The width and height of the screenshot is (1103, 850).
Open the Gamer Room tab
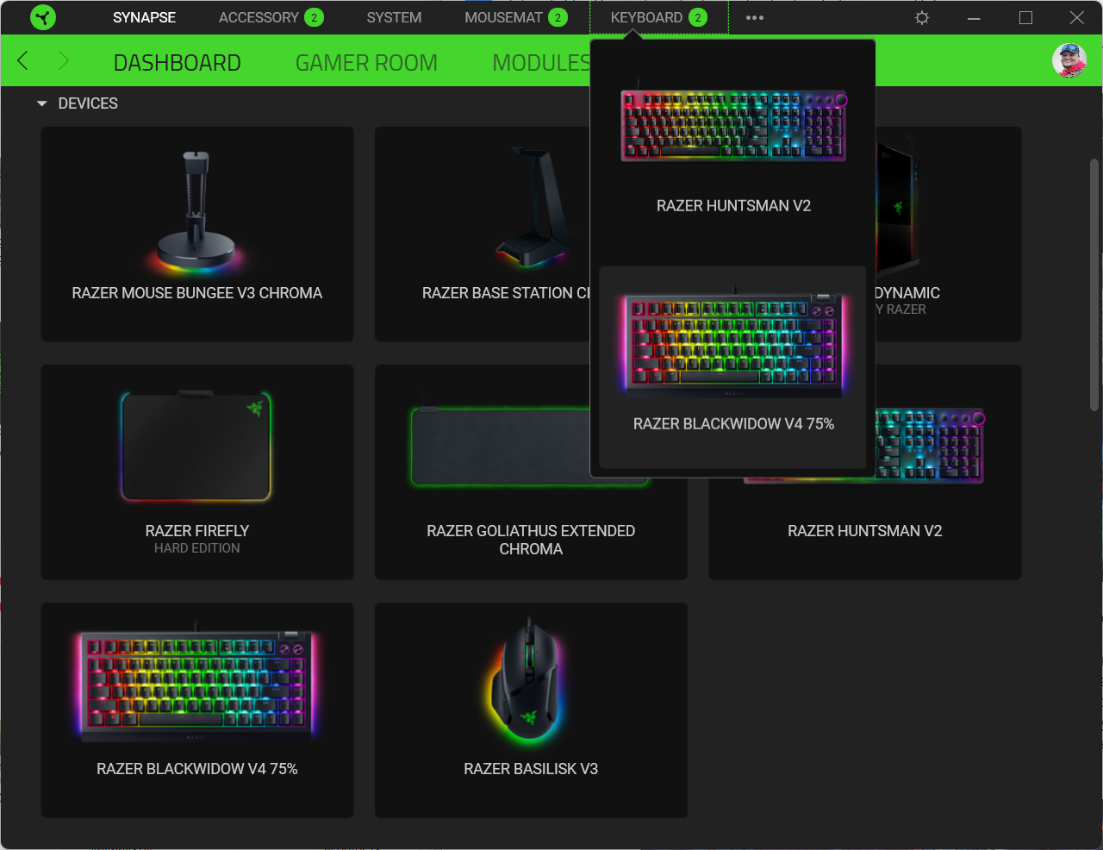click(366, 63)
